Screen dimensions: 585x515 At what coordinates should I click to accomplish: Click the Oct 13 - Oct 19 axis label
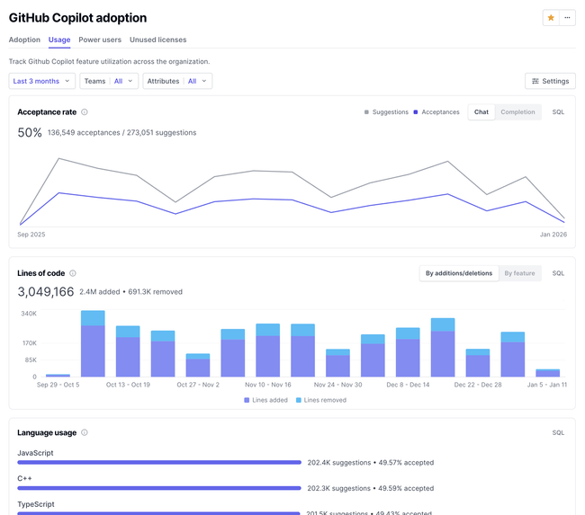pyautogui.click(x=128, y=385)
